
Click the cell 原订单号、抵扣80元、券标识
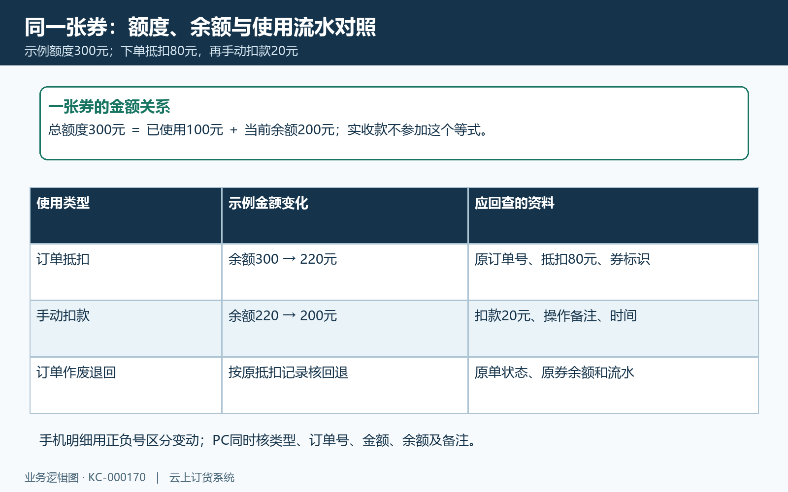click(x=613, y=272)
